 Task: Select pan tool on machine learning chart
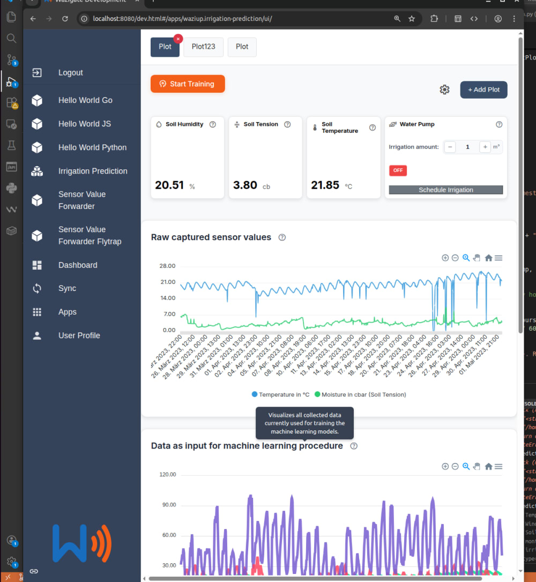tap(477, 467)
